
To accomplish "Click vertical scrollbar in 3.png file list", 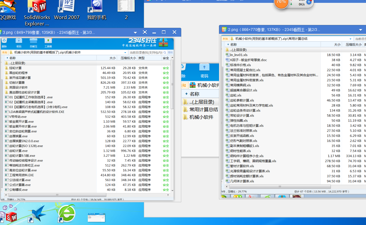I will (x=172, y=84).
